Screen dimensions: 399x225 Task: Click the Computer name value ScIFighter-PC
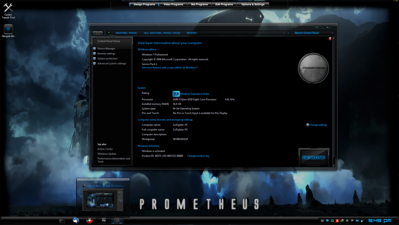[x=180, y=125]
